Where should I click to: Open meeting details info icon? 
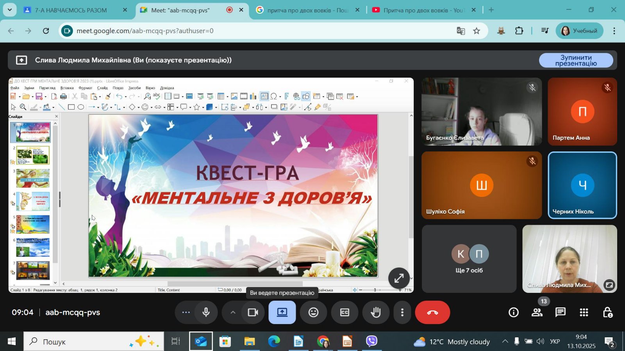(514, 312)
